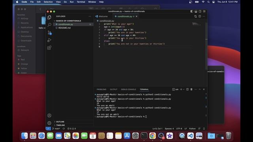The width and height of the screenshot is (253, 142).
Task: Open the terminal launch profile dropdown arrow
Action: coord(183,90)
